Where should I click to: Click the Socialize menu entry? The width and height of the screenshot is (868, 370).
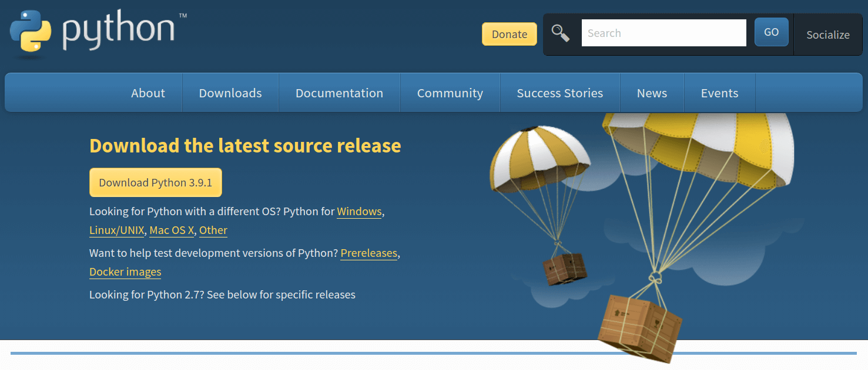[827, 35]
